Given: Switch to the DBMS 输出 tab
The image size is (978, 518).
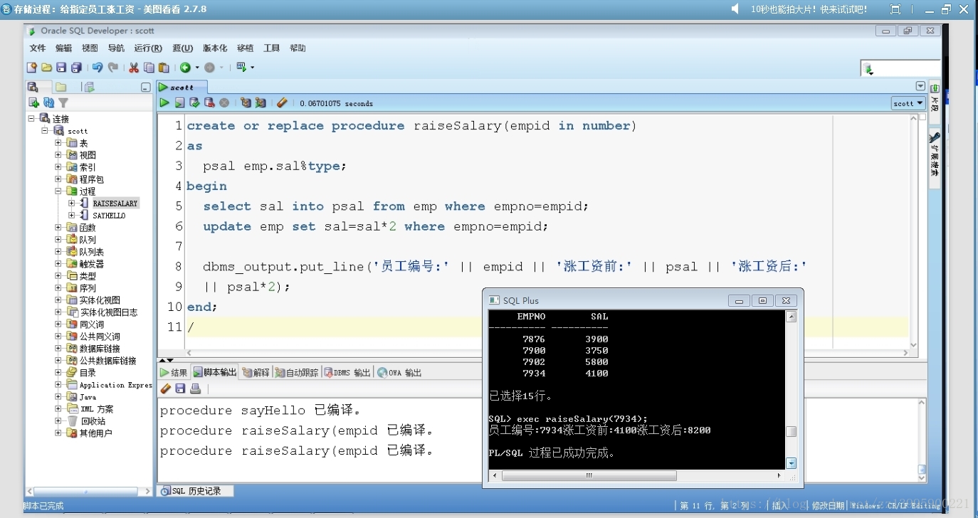Looking at the screenshot, I should [x=347, y=372].
